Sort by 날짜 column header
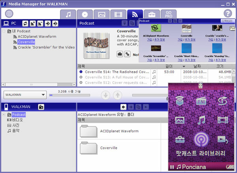Image resolution: width=237 pixels, height=173 pixels. pyautogui.click(x=194, y=66)
